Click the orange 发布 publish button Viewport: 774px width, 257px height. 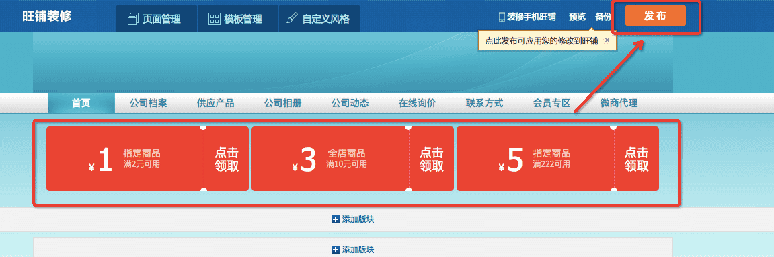tap(656, 15)
